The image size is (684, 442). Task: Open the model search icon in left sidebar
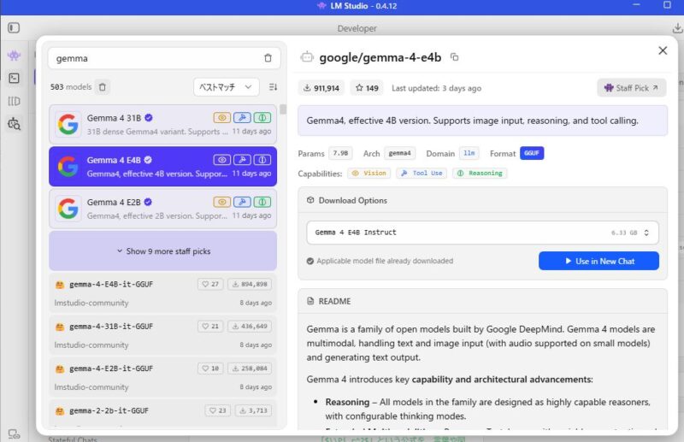(14, 124)
